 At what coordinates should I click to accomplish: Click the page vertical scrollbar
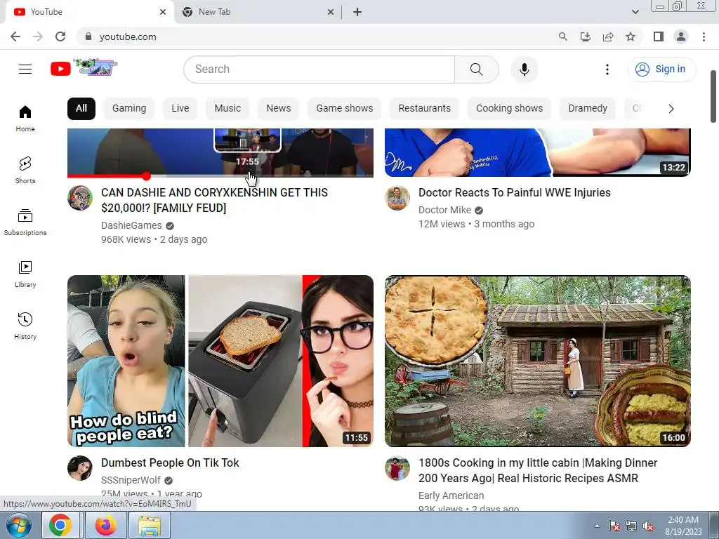[x=713, y=96]
